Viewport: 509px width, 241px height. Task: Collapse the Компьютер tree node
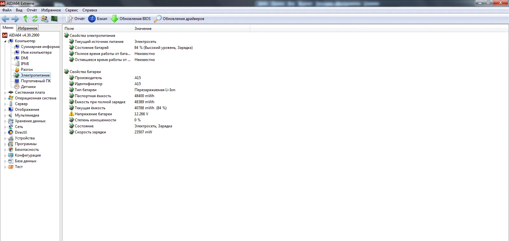(5, 41)
